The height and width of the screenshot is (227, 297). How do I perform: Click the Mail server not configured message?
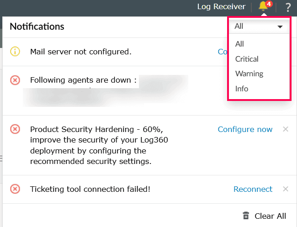[x=81, y=52]
